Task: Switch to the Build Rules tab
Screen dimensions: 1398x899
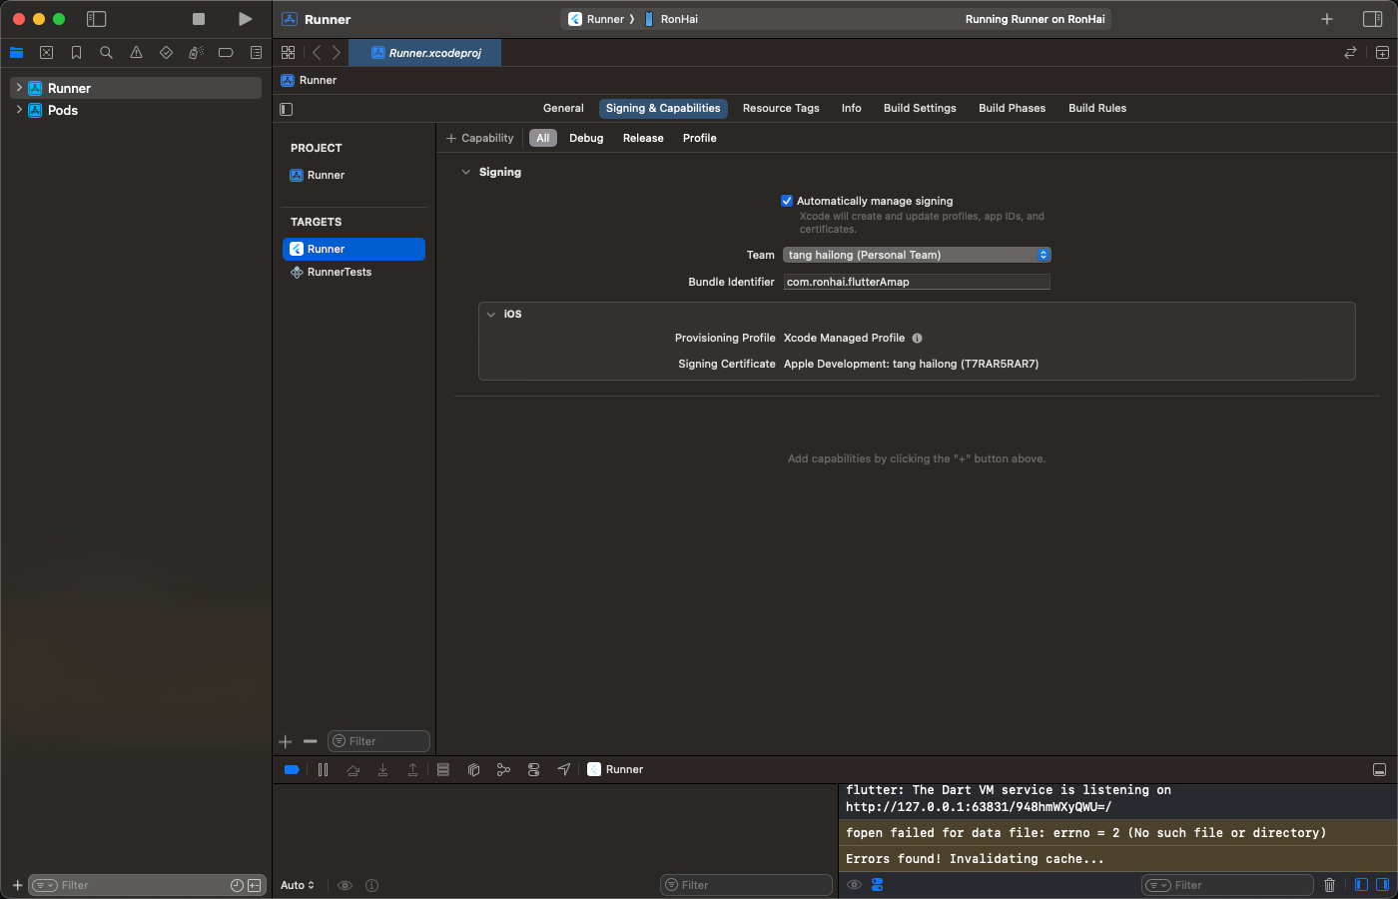Action: coord(1097,108)
